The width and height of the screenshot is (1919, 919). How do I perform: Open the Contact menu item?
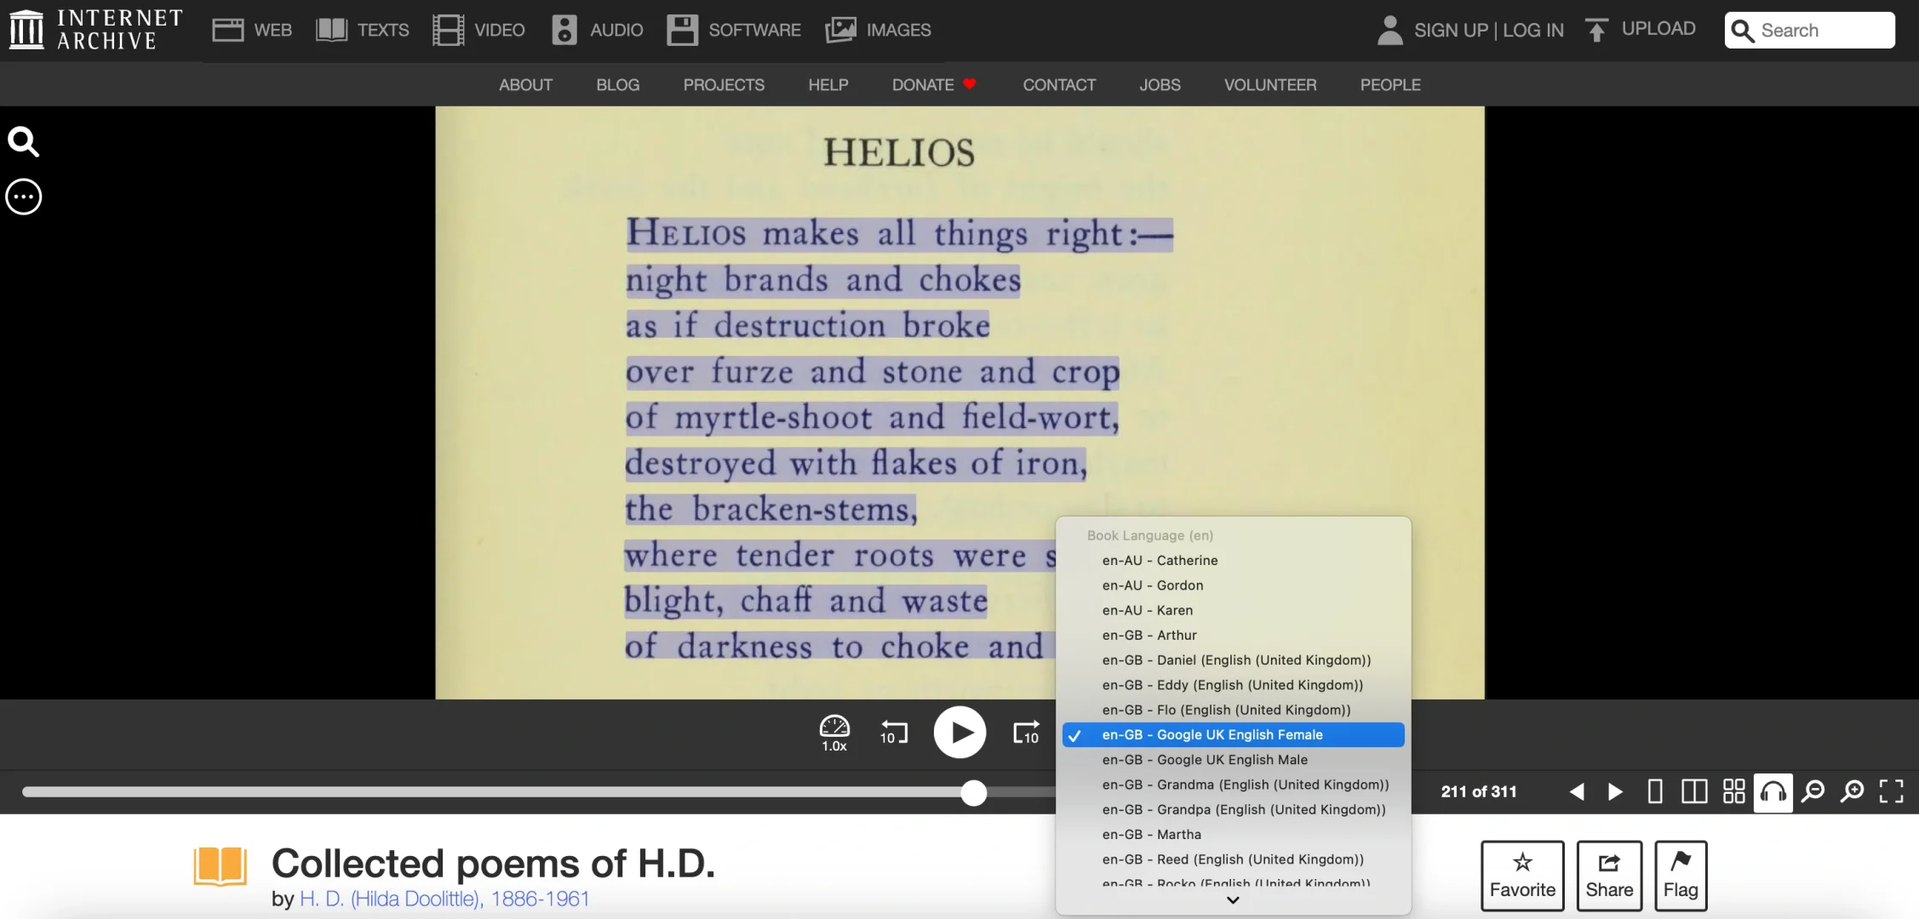point(1059,85)
